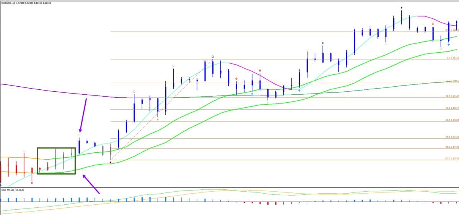
Task: Click the ECS MACD [12,26,9] indicator label
Action: click(x=13, y=190)
